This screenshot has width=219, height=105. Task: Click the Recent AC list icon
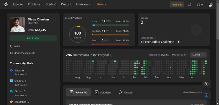click(x=71, y=92)
